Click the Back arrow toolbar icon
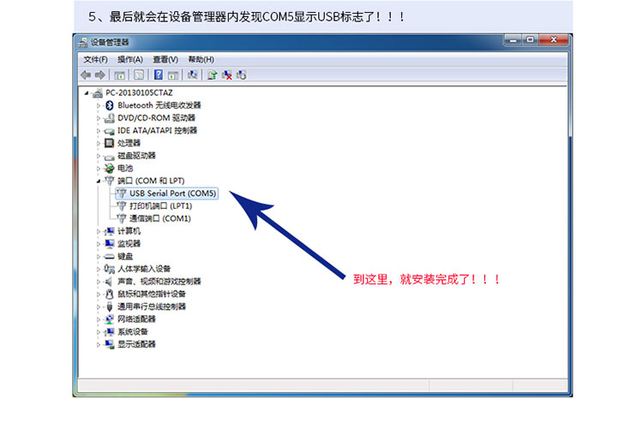643x435 pixels. tap(86, 75)
